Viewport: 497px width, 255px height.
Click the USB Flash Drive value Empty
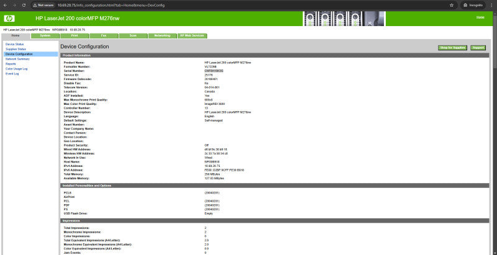(209, 213)
